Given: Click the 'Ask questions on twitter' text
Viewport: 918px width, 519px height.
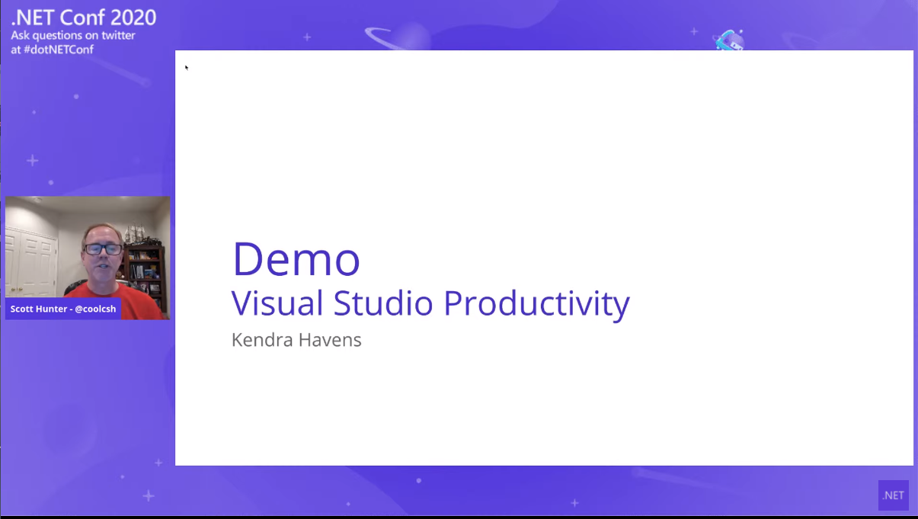Looking at the screenshot, I should [x=73, y=36].
